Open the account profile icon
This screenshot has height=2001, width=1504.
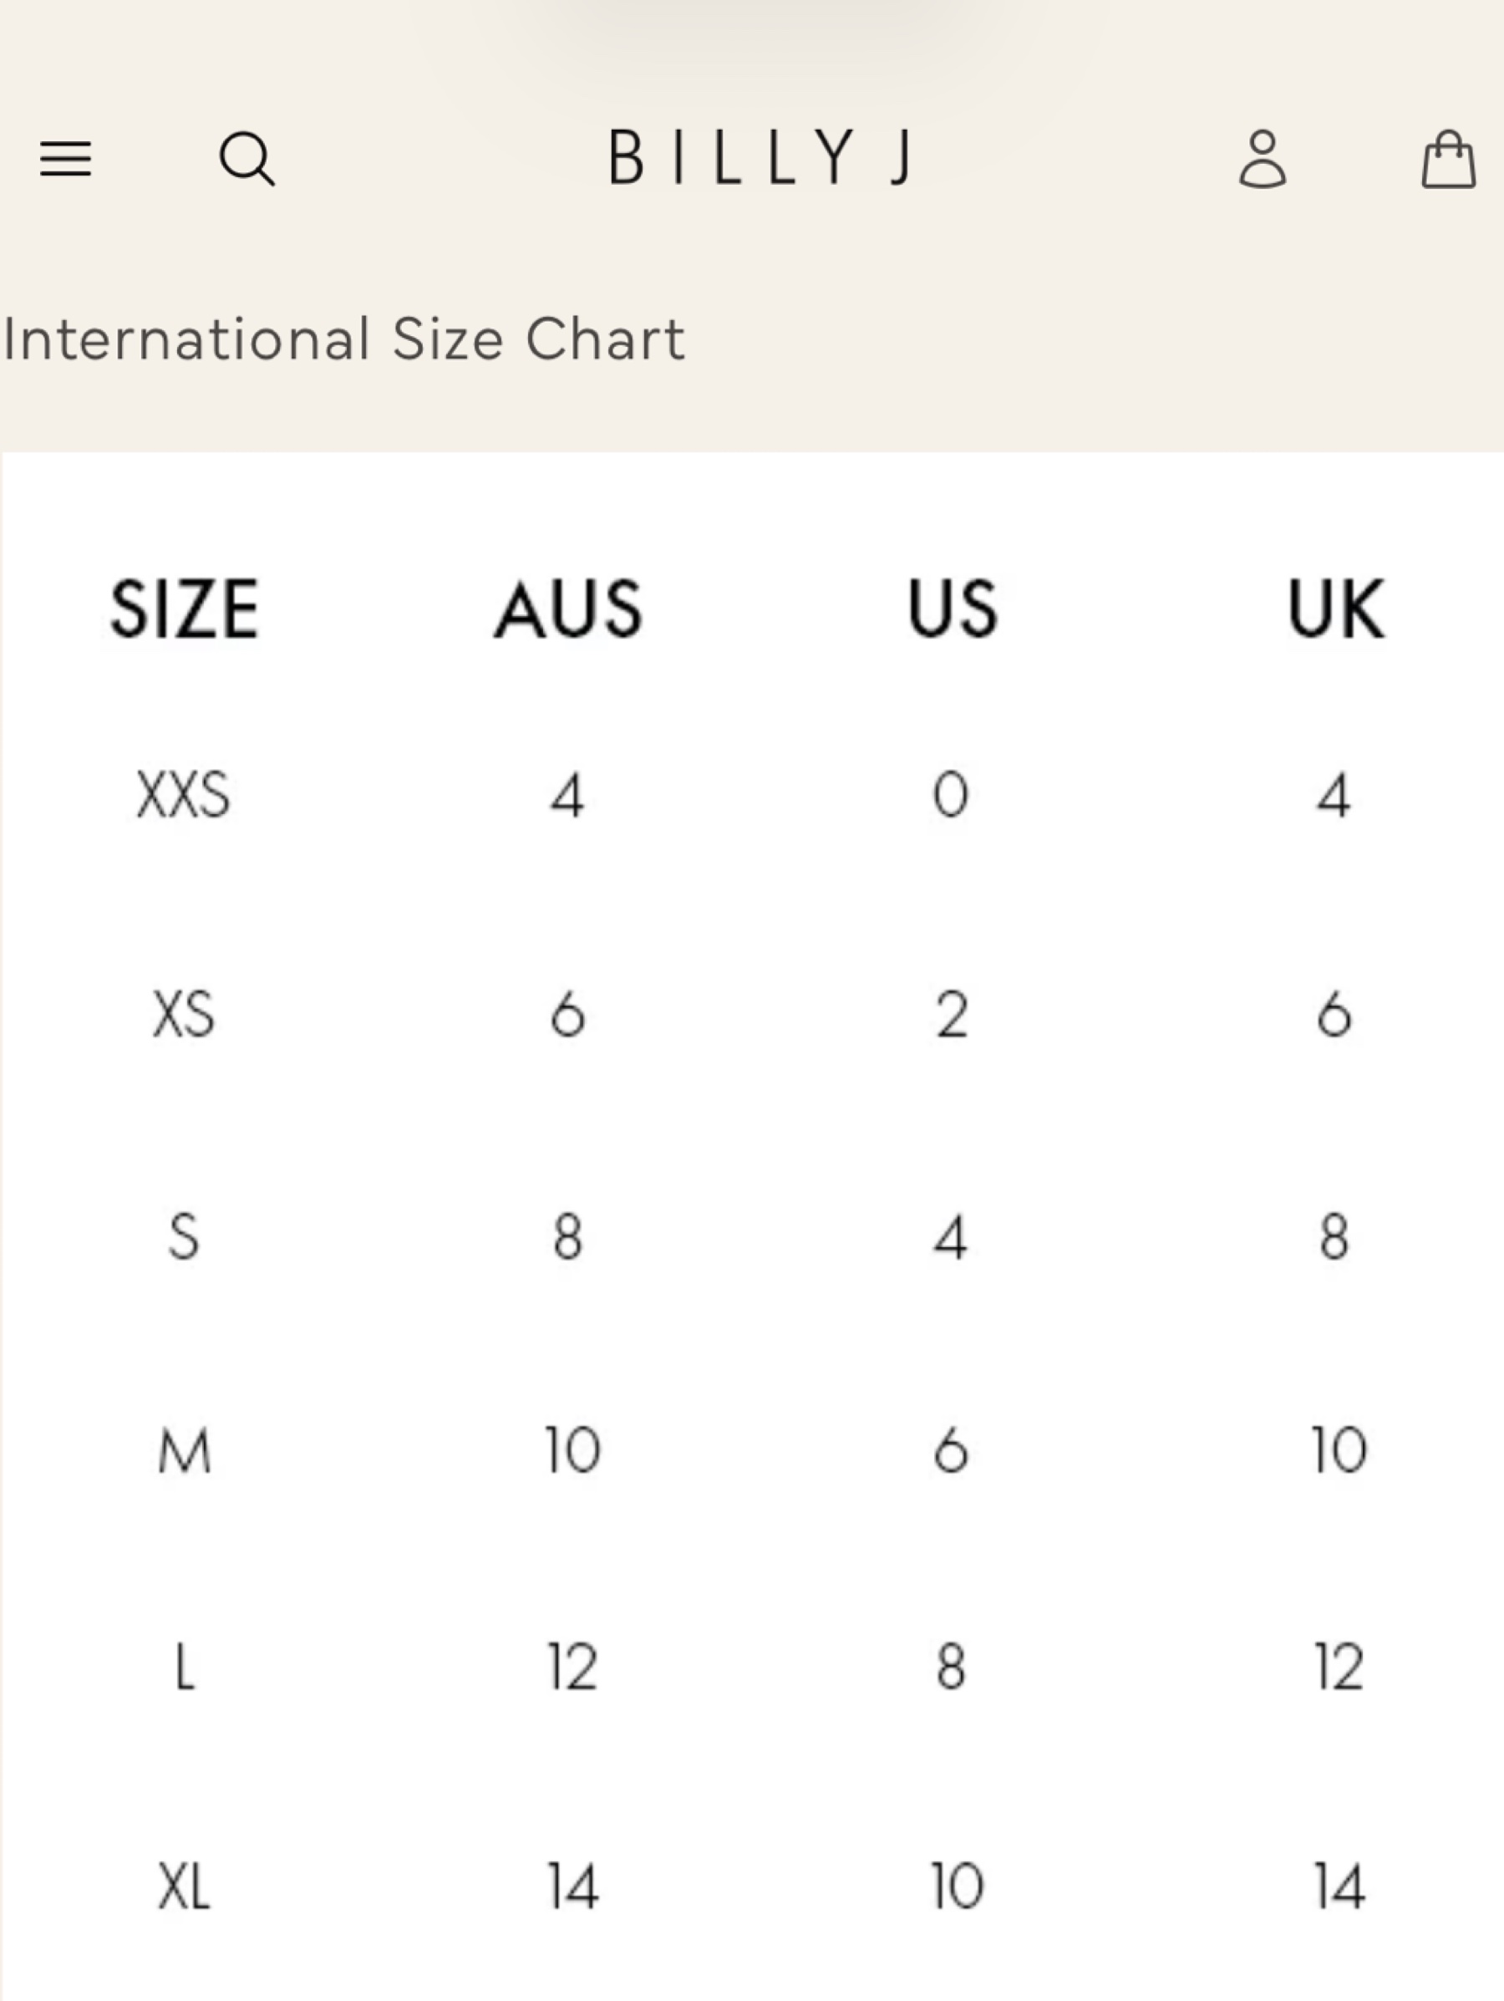coord(1263,159)
